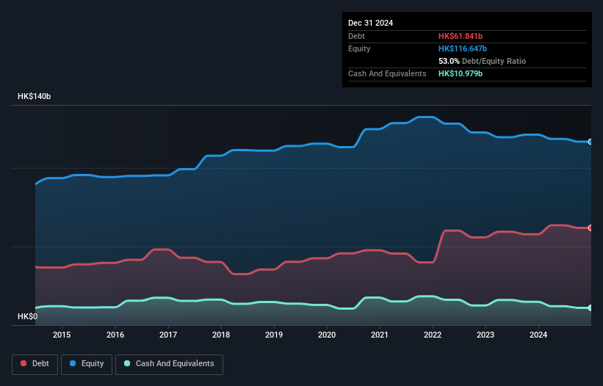The height and width of the screenshot is (386, 603).
Task: Click the teal Cash endpoint marker
Action: [x=591, y=307]
